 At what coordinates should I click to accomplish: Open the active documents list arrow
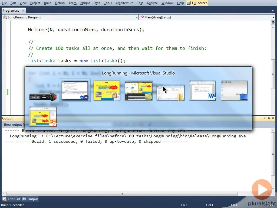(273, 11)
